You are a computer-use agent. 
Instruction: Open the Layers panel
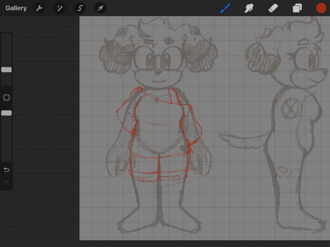coord(297,8)
